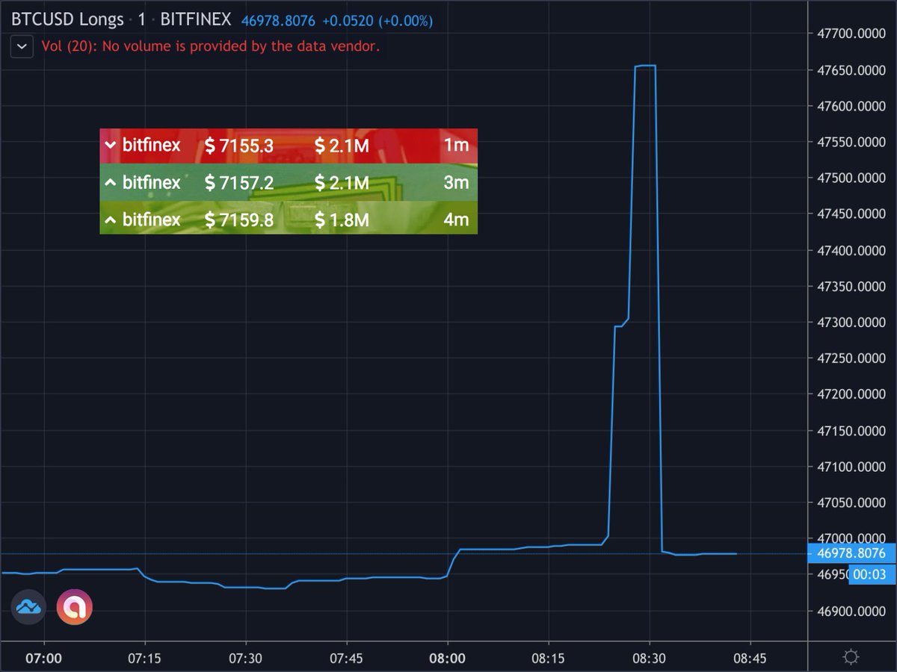
Task: Click the 46978.8076 last value in header
Action: [278, 21]
